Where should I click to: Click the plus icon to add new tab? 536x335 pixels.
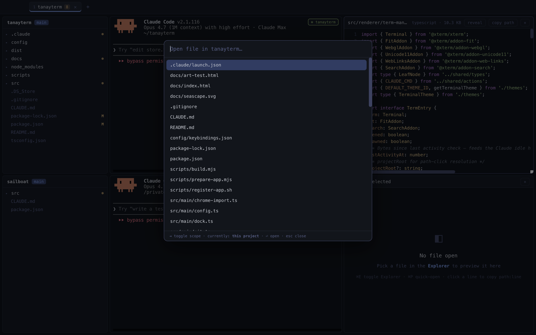(x=88, y=7)
